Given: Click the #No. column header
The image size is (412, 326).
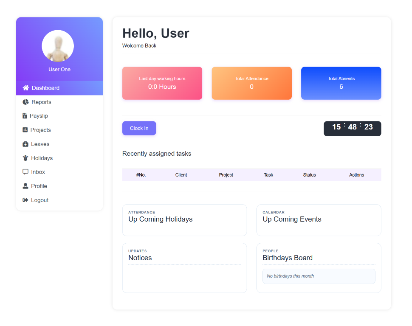Looking at the screenshot, I should (141, 175).
